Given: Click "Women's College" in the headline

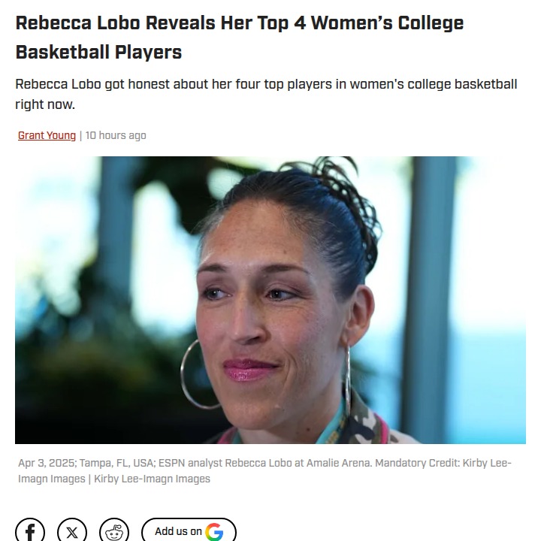Looking at the screenshot, I should pyautogui.click(x=387, y=23).
